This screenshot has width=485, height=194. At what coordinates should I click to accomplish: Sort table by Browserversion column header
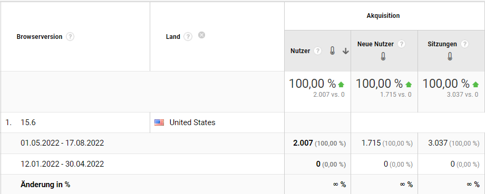(x=40, y=37)
